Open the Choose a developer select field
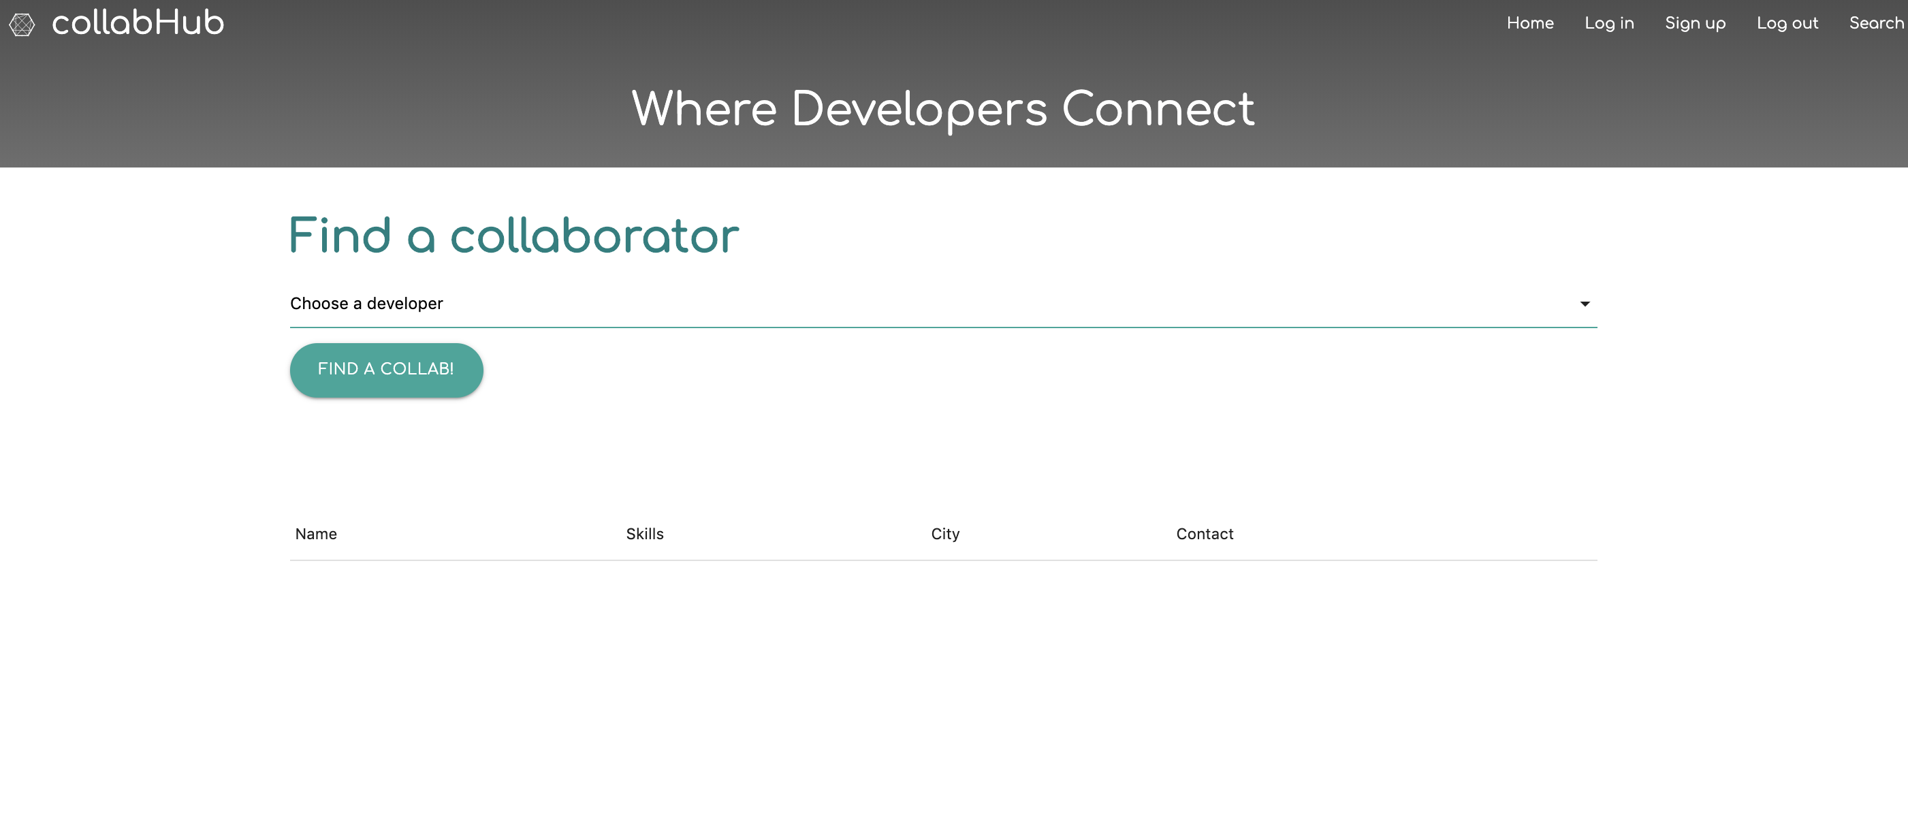This screenshot has height=832, width=1908. tap(889, 304)
